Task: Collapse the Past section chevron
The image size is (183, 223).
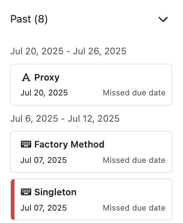Action: tap(163, 19)
